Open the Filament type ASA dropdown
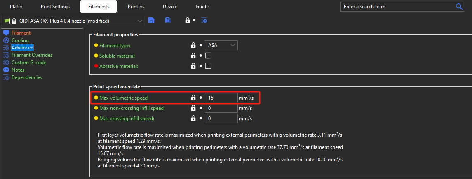 [x=221, y=45]
